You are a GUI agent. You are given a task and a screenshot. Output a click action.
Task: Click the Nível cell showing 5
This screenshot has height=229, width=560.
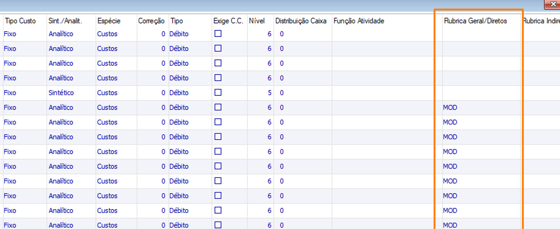pyautogui.click(x=269, y=93)
